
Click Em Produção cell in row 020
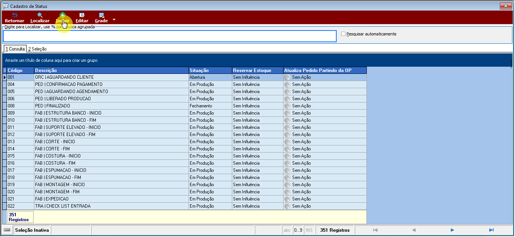[210, 192]
